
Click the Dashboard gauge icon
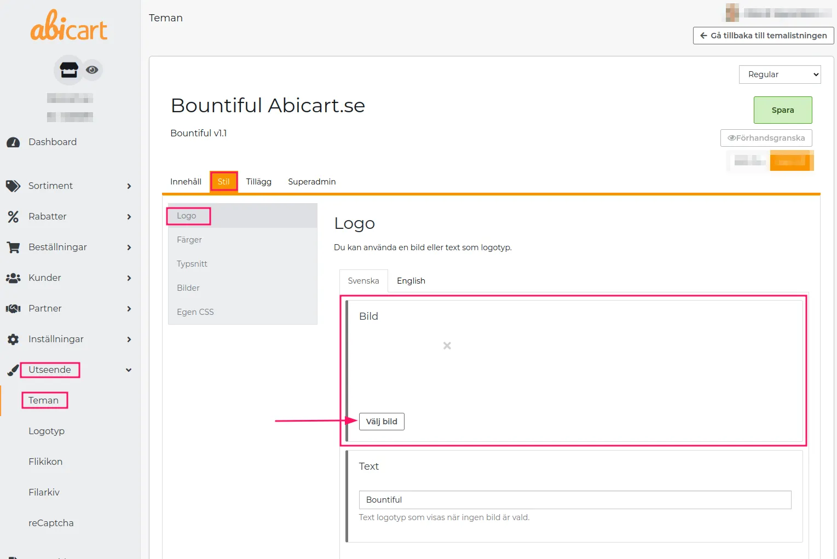click(13, 142)
